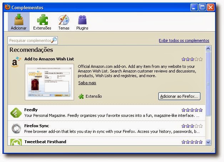Select the Firefox Sync add-on title

click(x=37, y=126)
